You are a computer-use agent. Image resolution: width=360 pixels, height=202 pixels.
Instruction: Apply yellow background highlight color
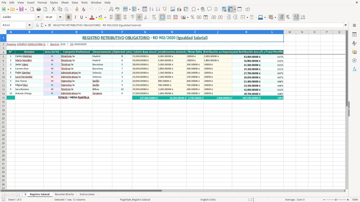click(101, 17)
